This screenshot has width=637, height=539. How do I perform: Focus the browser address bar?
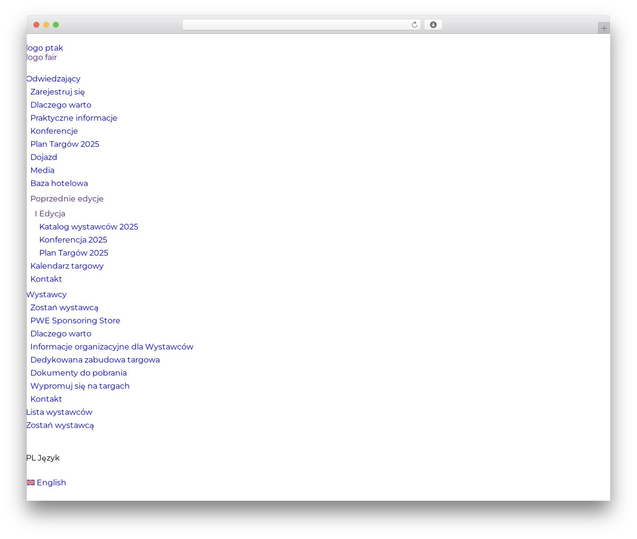pyautogui.click(x=301, y=25)
